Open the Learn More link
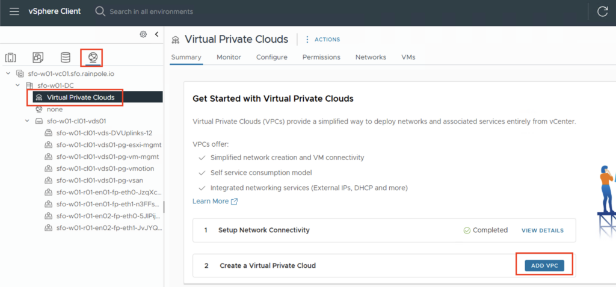 tap(215, 201)
